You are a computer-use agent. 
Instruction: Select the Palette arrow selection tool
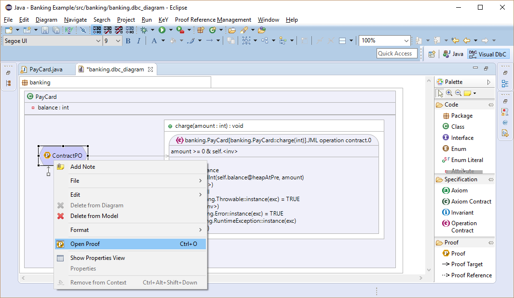point(440,93)
